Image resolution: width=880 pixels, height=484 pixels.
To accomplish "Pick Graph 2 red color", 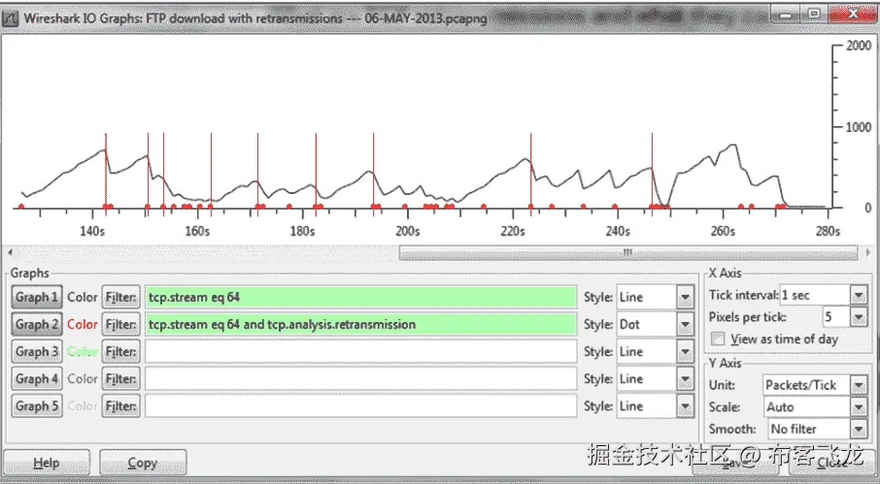I will (x=82, y=324).
